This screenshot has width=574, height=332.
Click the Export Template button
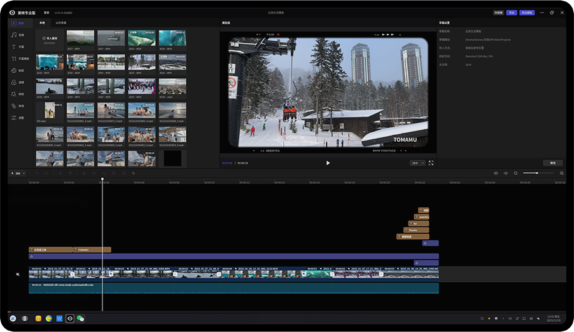click(x=527, y=13)
